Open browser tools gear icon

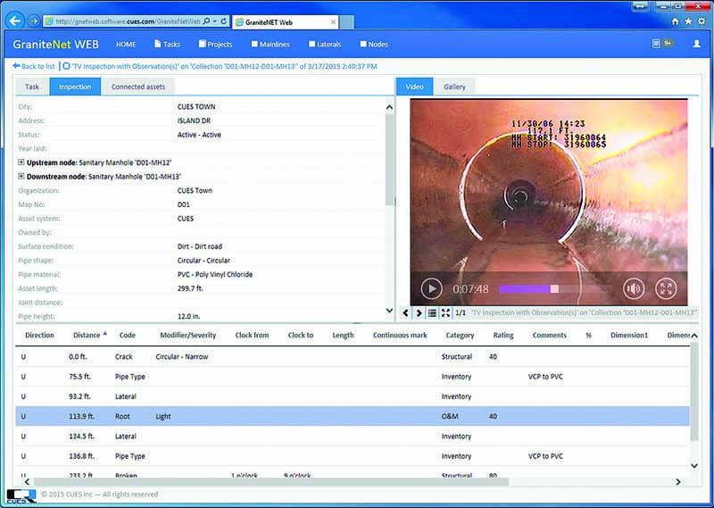pos(702,21)
